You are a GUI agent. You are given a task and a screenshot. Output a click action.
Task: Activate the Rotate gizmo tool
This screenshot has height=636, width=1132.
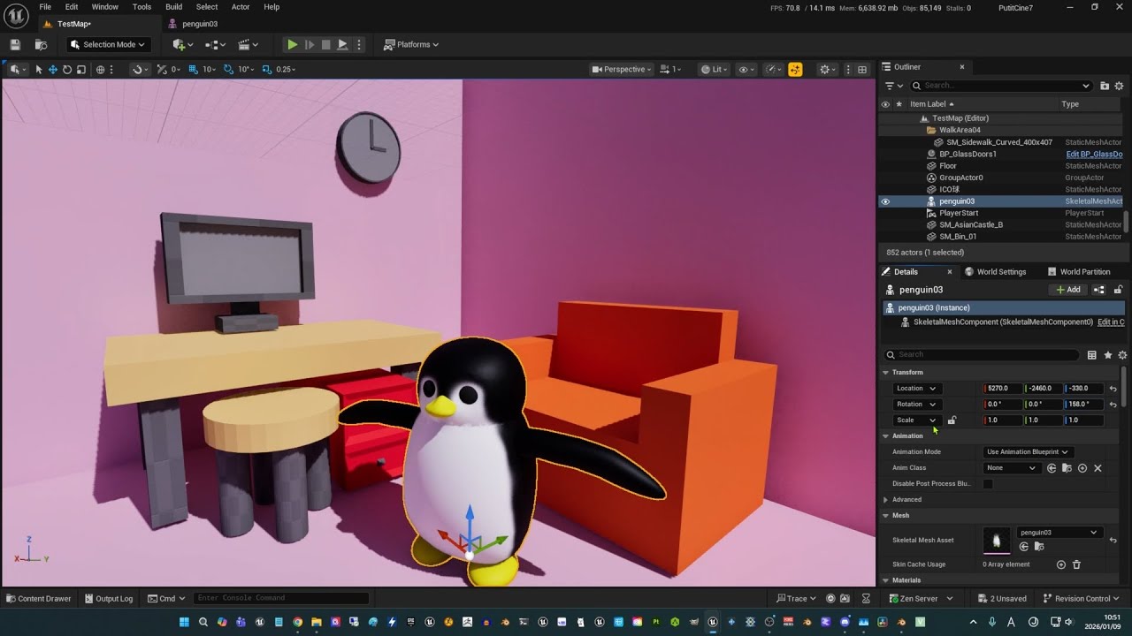(67, 69)
